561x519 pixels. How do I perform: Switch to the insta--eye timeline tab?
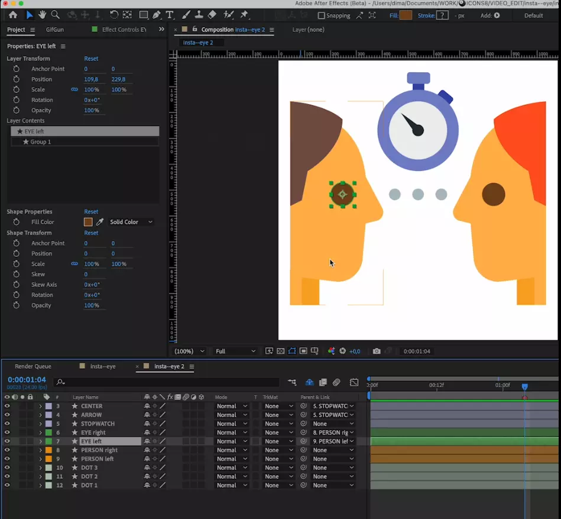click(x=103, y=366)
